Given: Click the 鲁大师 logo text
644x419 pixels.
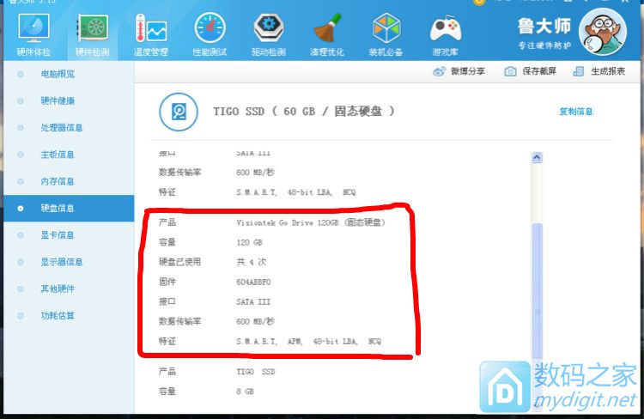Looking at the screenshot, I should [x=544, y=26].
